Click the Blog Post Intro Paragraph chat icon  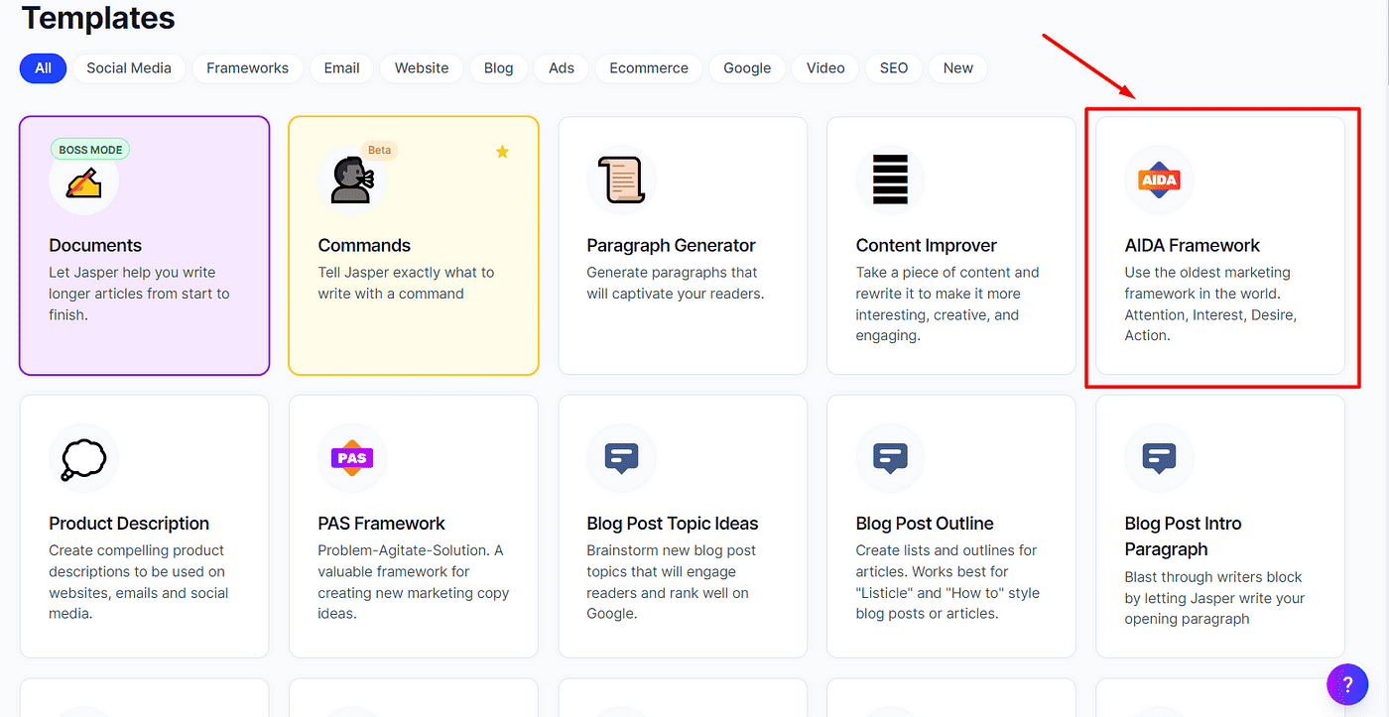pyautogui.click(x=1159, y=459)
